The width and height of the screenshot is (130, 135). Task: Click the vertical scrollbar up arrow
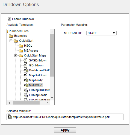[52, 32]
